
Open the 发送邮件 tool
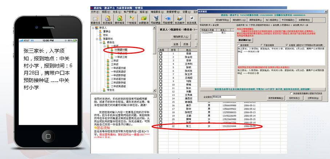point(180,19)
